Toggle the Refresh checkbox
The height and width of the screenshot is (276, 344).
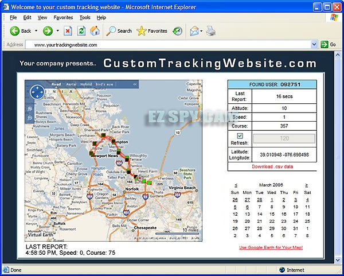[240, 136]
